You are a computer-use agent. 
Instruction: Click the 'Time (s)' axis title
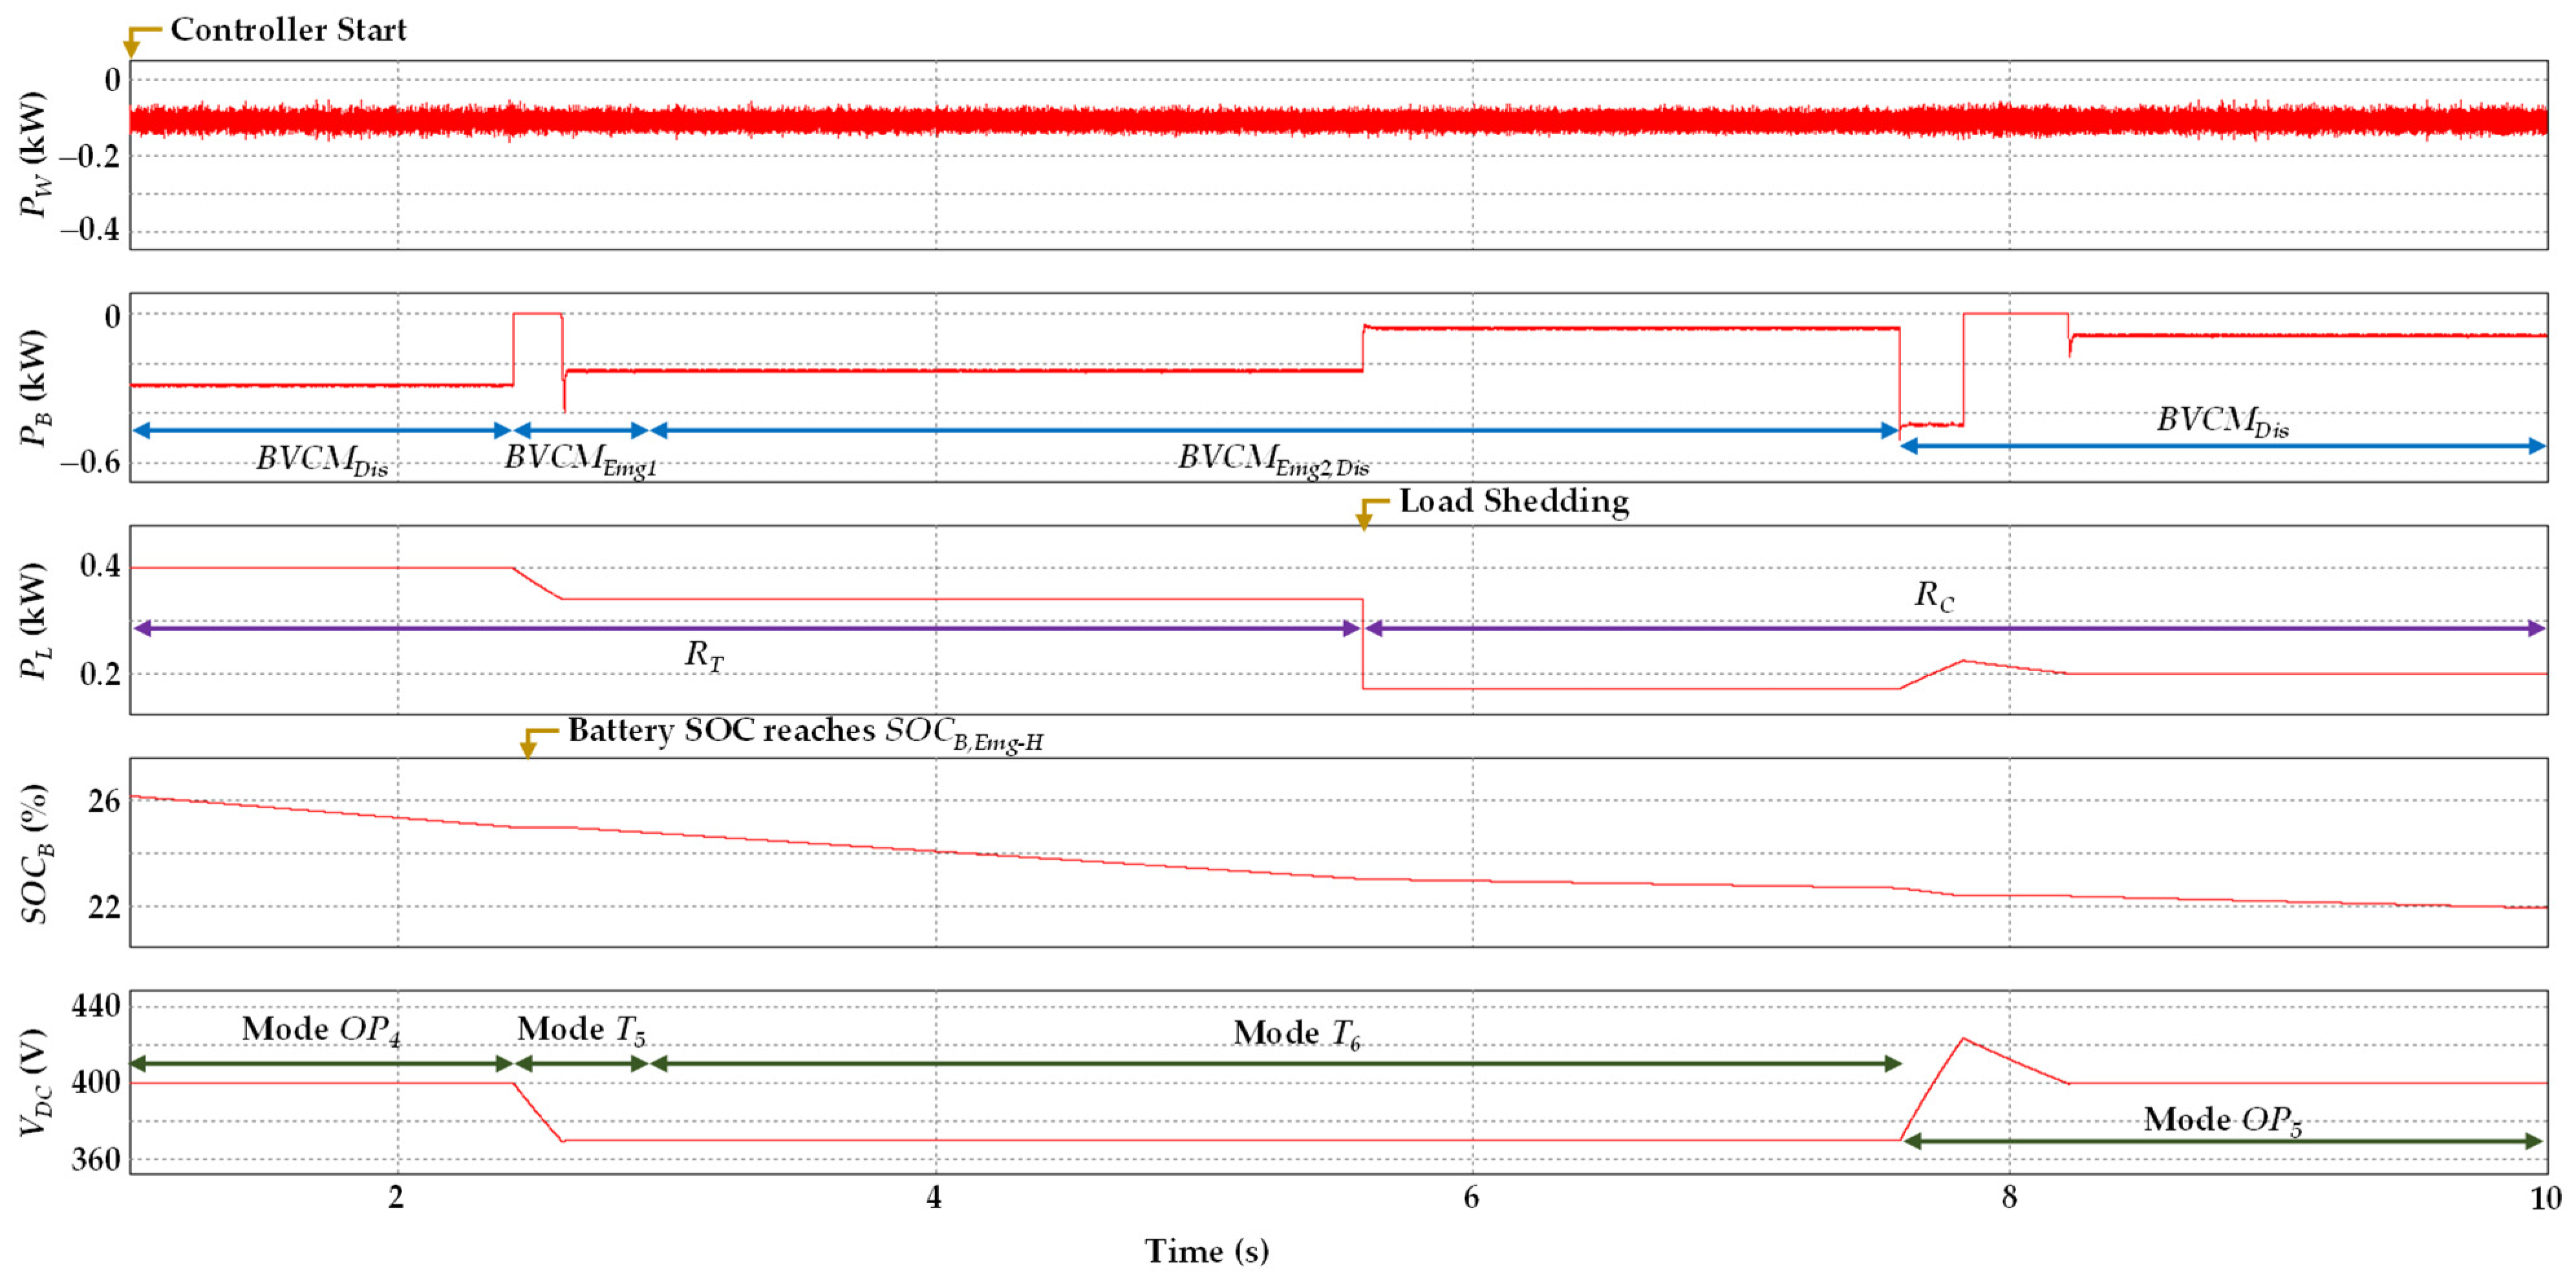click(1207, 1251)
